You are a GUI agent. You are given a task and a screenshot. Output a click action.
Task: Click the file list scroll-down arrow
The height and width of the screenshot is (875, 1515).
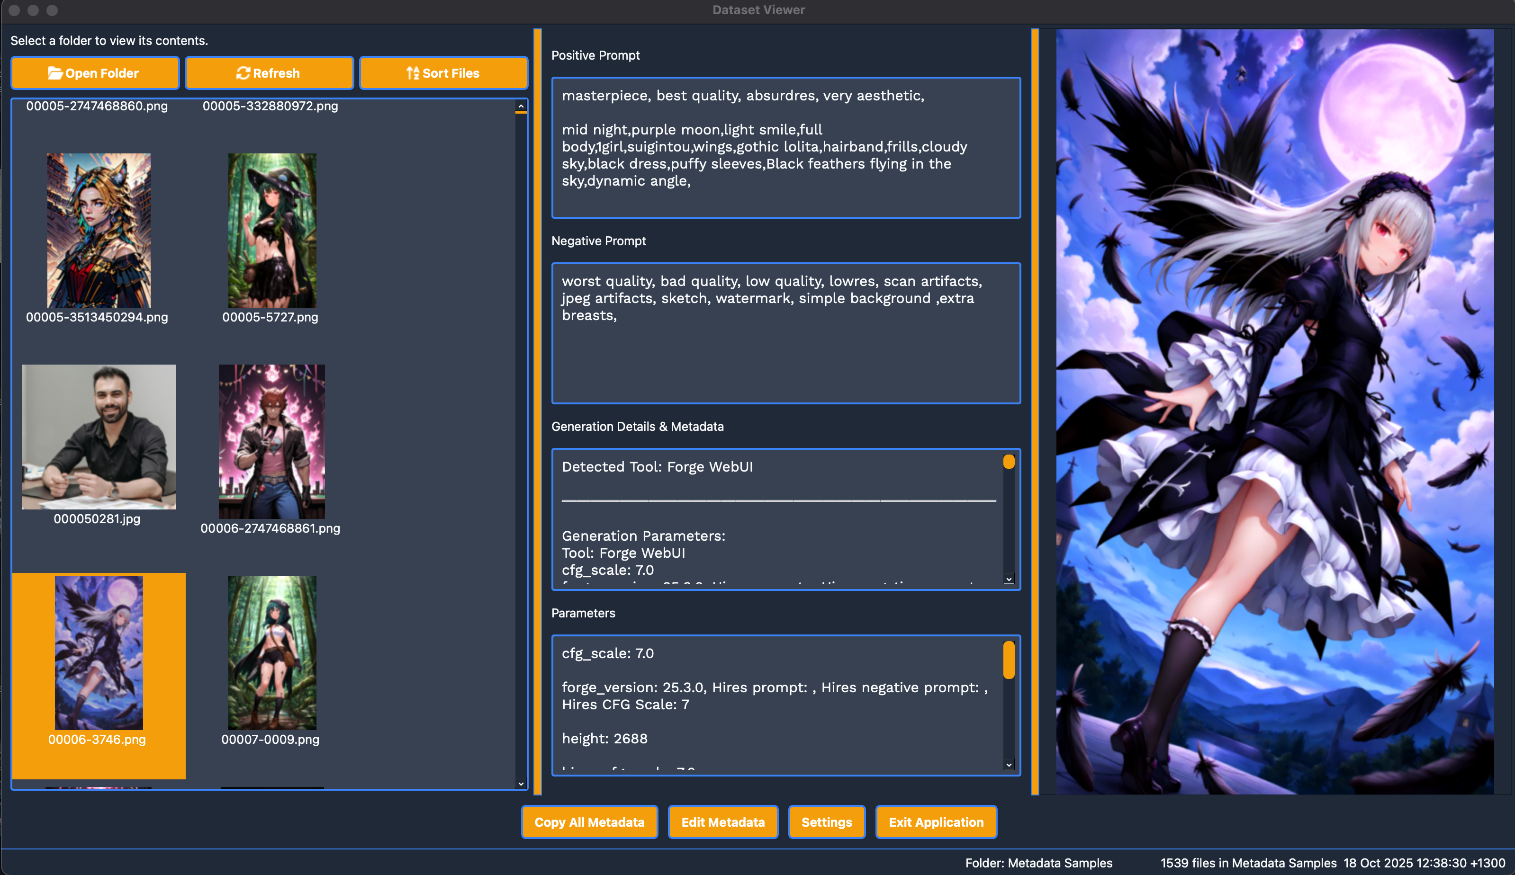coord(521,783)
